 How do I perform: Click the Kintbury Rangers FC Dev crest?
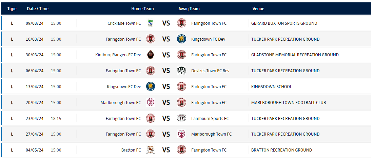pyautogui.click(x=151, y=55)
